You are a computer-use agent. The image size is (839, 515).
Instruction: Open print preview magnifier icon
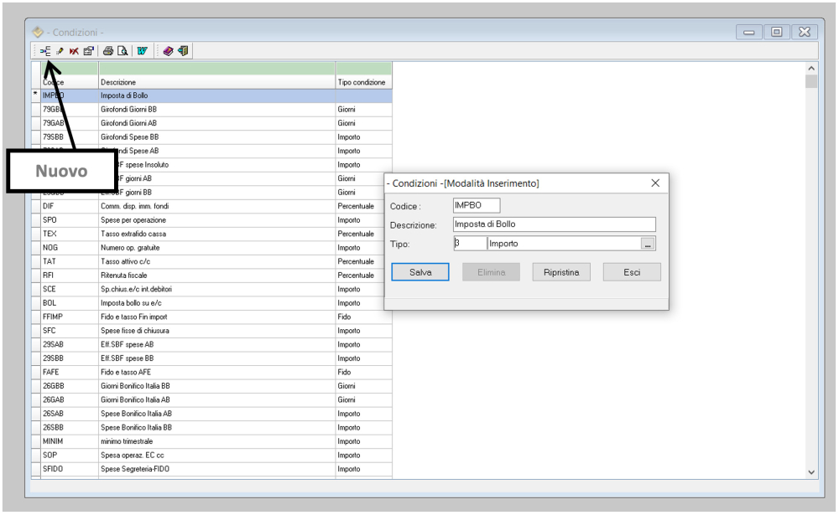tap(122, 52)
